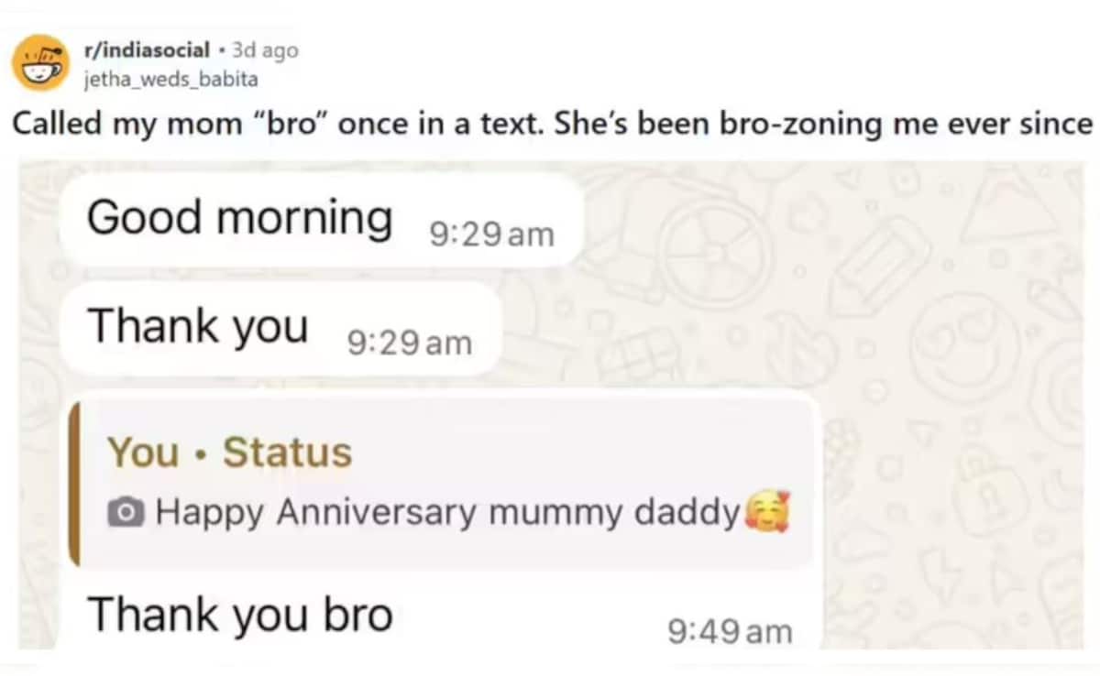This screenshot has height=676, width=1100.
Task: Click the "3d ago" post timestamp
Action: [266, 50]
